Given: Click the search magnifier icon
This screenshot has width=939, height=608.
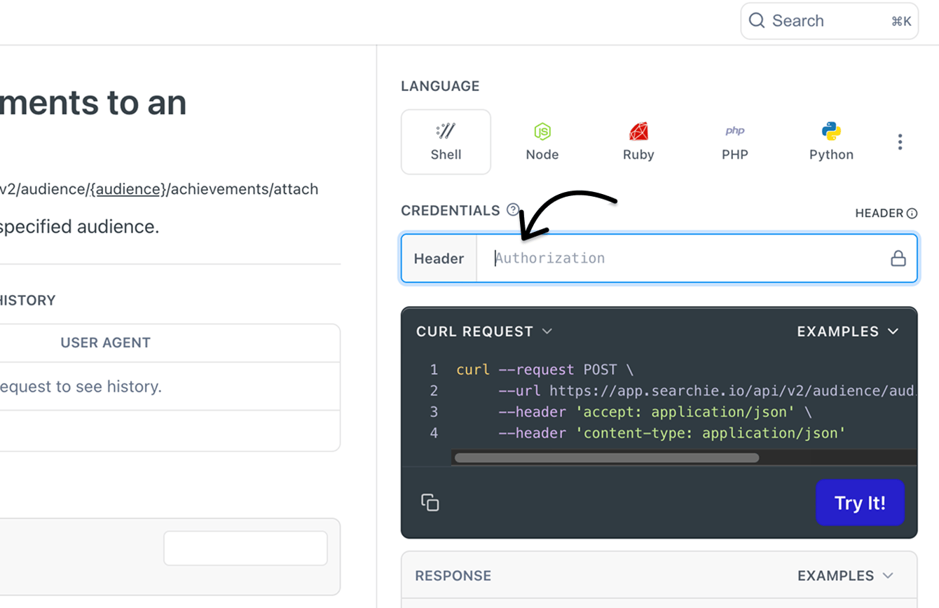Looking at the screenshot, I should click(757, 20).
